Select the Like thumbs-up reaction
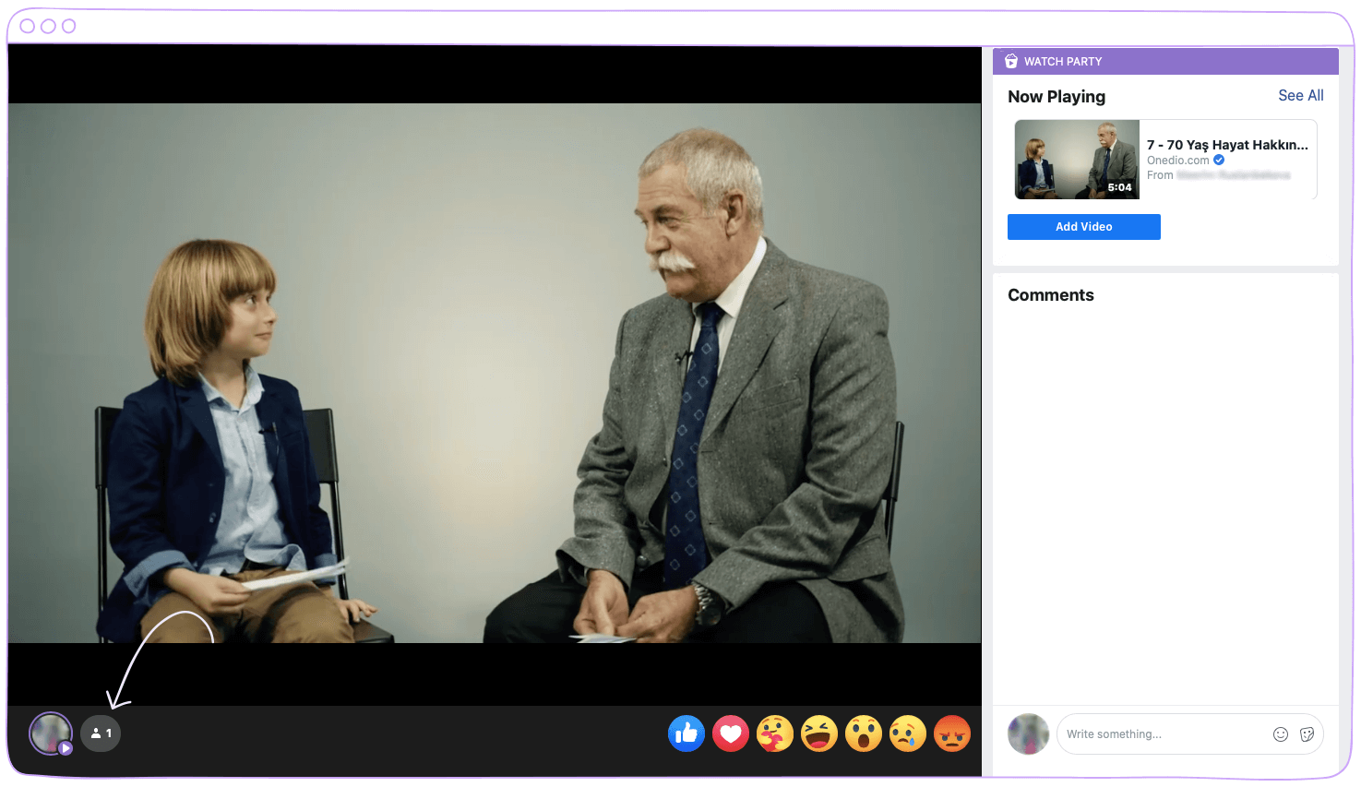 point(686,733)
